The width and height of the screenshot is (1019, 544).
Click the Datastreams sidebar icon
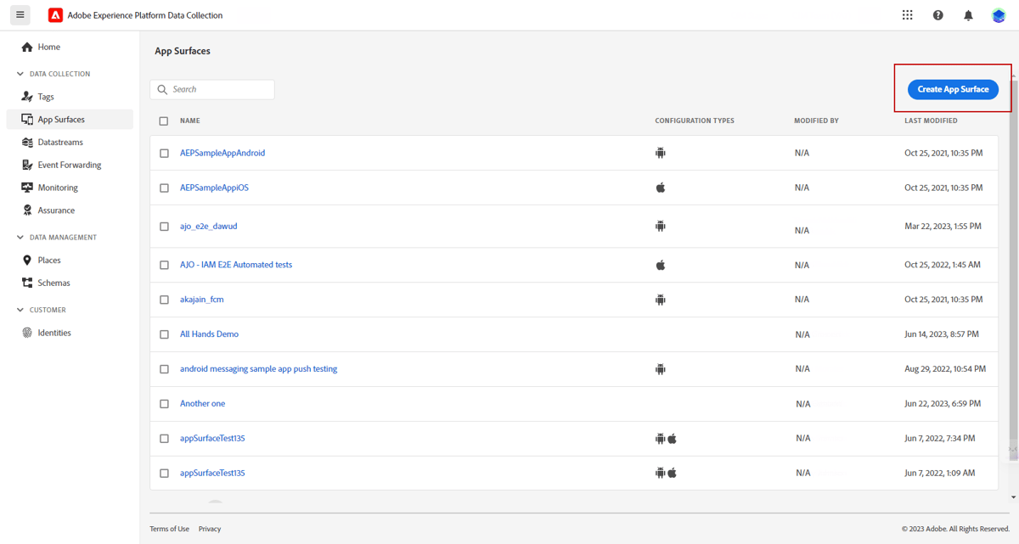[x=27, y=143]
